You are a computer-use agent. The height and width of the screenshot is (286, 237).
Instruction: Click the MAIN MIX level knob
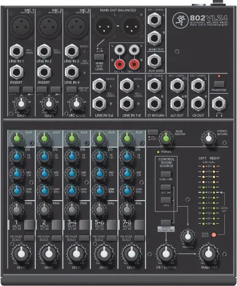(208, 254)
